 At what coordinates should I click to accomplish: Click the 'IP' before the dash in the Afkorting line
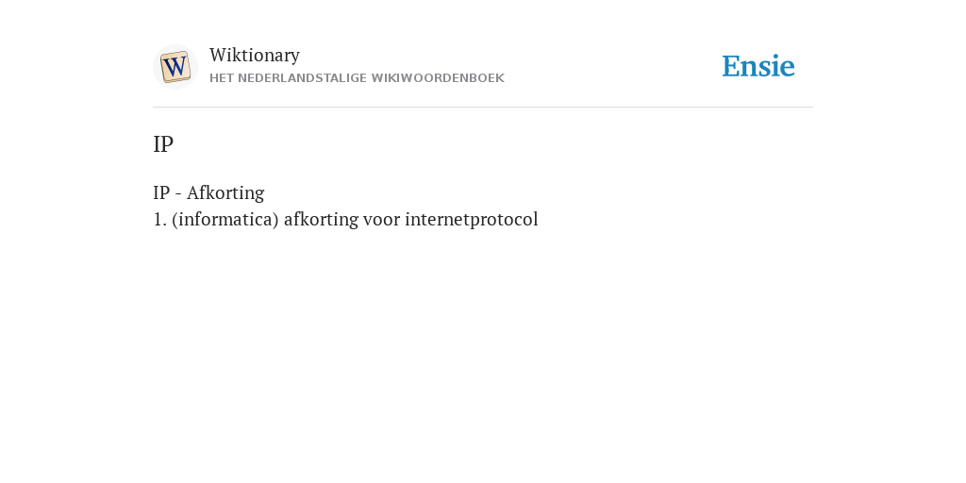(x=160, y=192)
